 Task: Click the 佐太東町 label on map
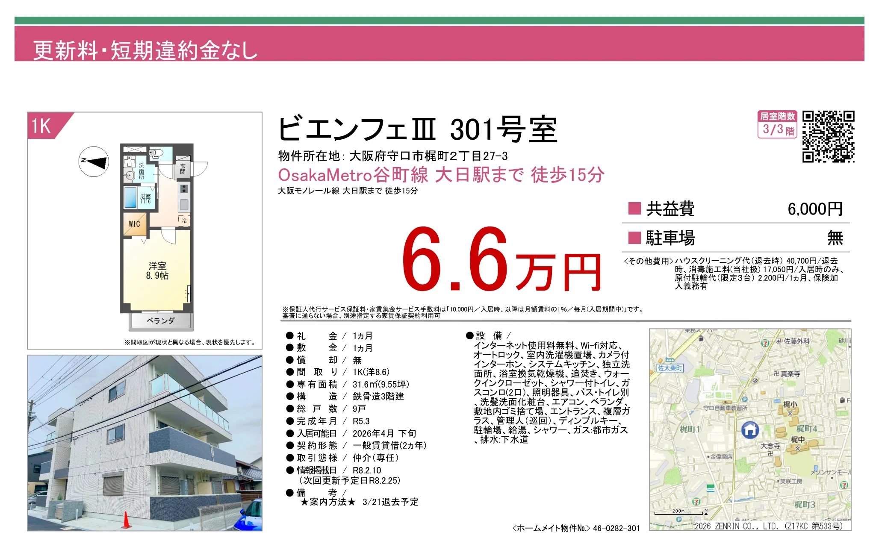(670, 368)
